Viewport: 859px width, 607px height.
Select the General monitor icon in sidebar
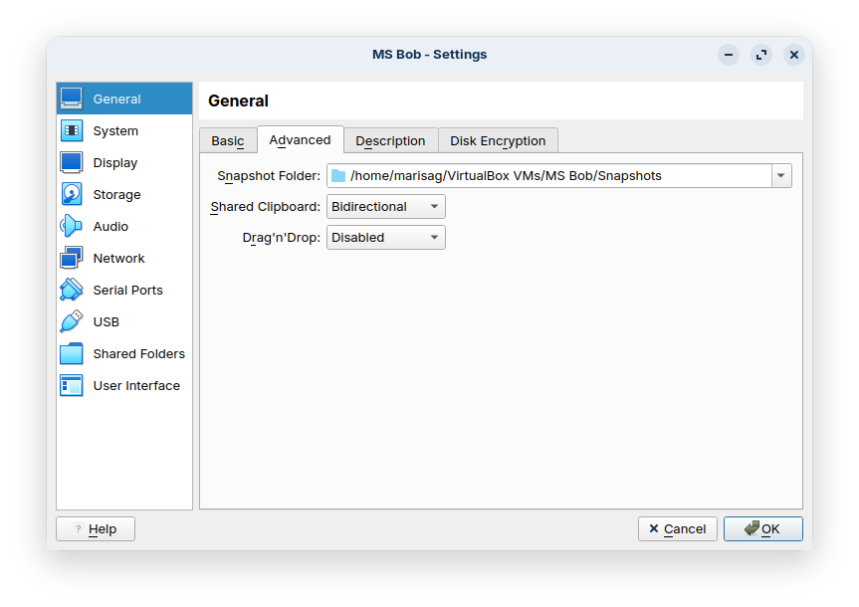(72, 99)
